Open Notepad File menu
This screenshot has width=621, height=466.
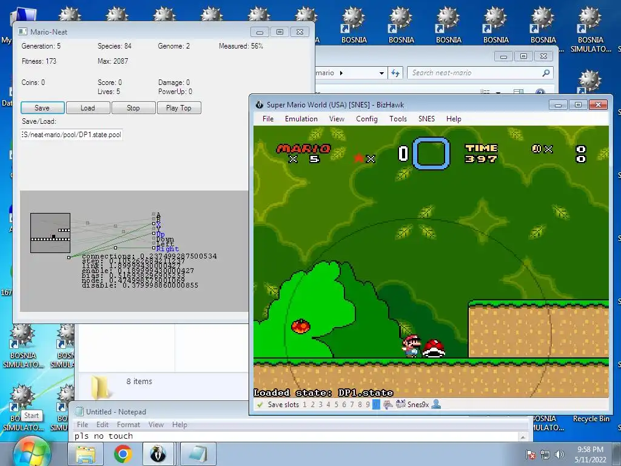[82, 424]
